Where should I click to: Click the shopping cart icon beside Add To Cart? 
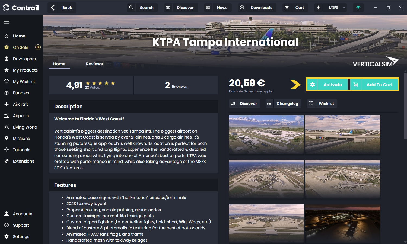(356, 85)
